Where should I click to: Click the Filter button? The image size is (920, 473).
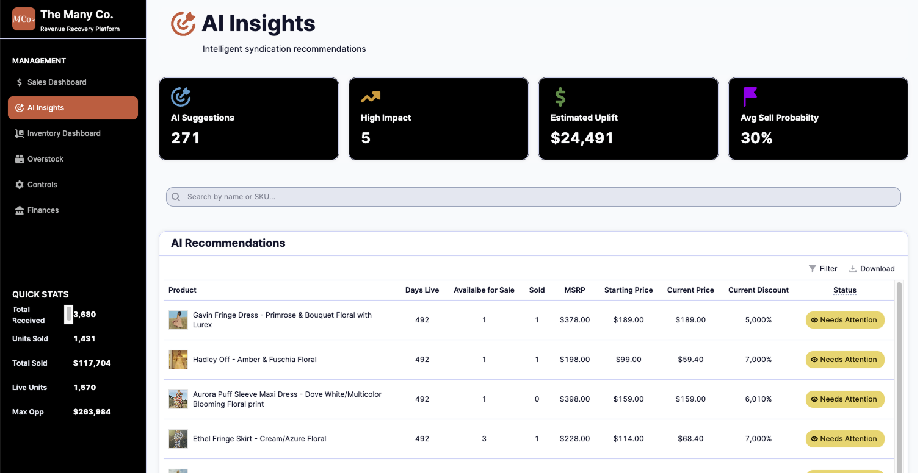coord(823,269)
